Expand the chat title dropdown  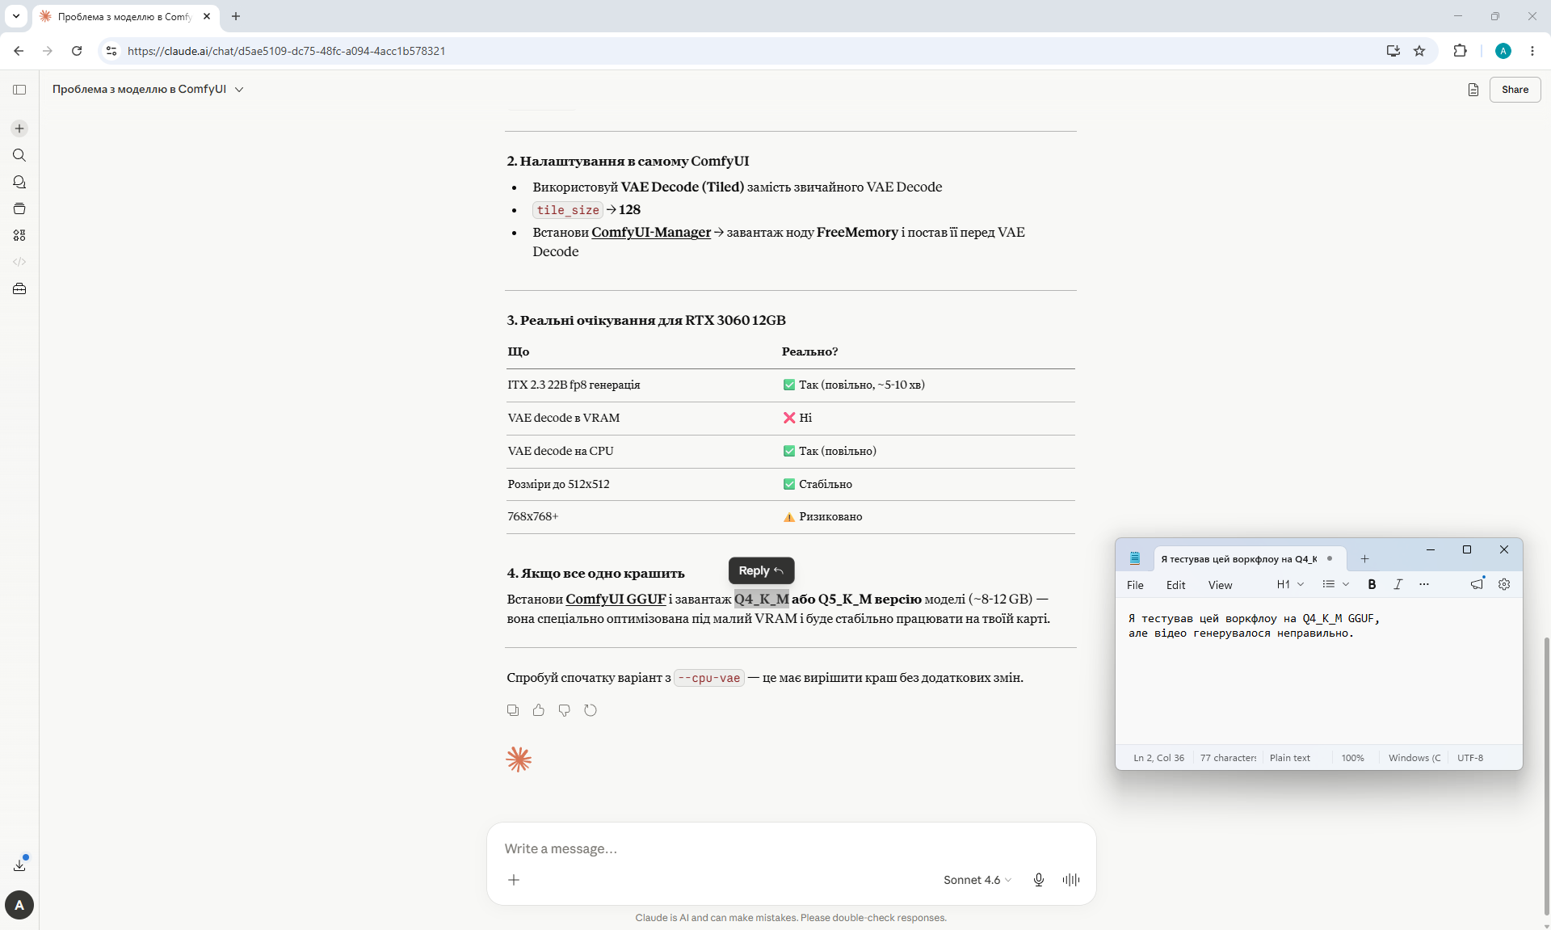[x=239, y=90]
